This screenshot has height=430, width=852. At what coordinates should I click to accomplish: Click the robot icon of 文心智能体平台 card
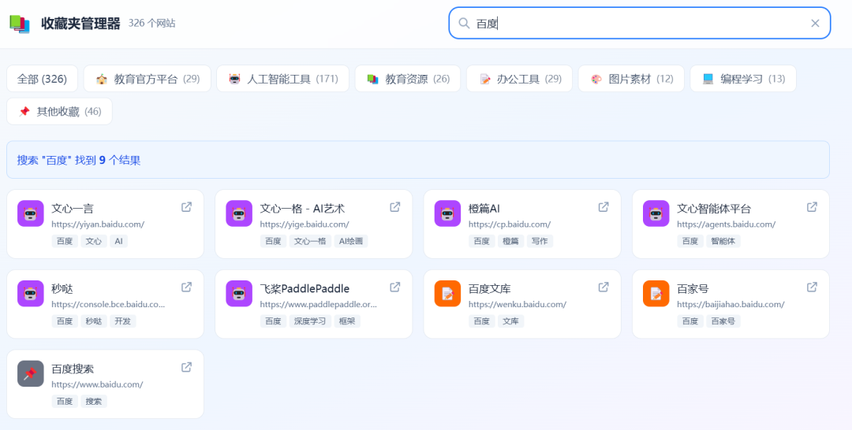point(656,213)
